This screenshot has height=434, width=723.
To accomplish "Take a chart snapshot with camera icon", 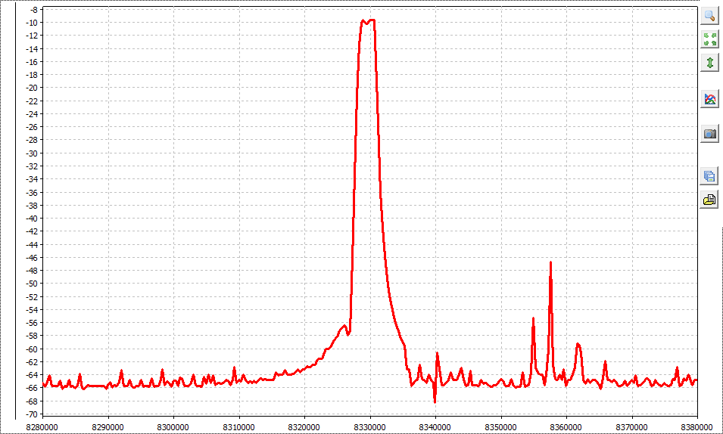I will pos(709,134).
